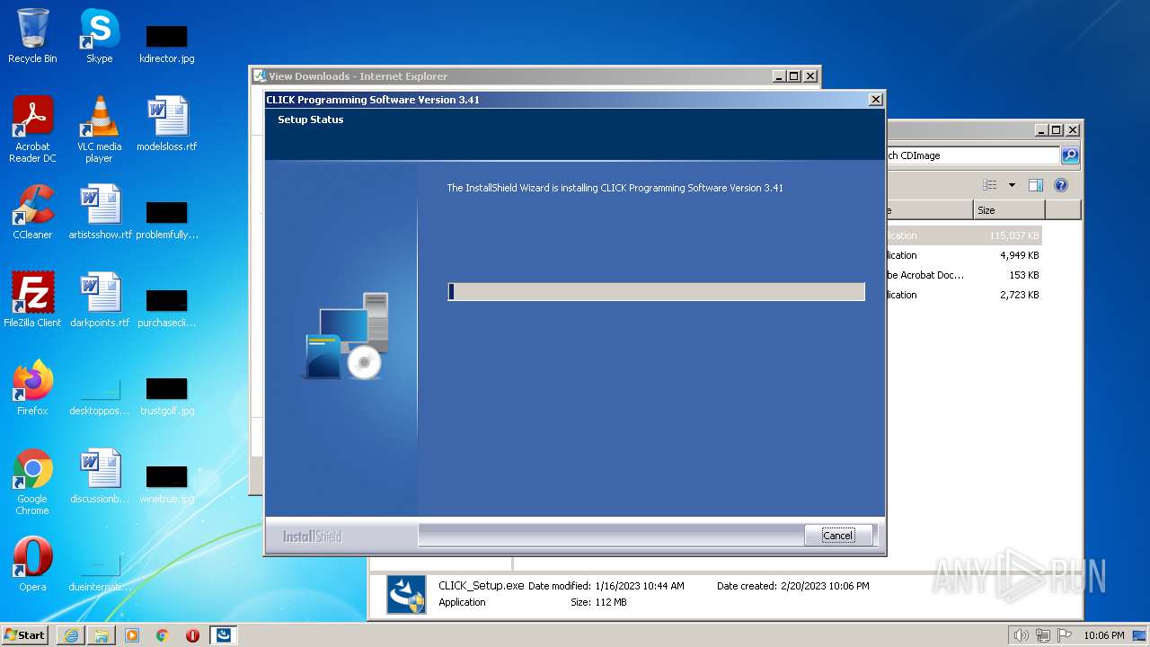Click CLICK_Setup.exe file name in details pane
This screenshot has width=1150, height=647.
(481, 586)
